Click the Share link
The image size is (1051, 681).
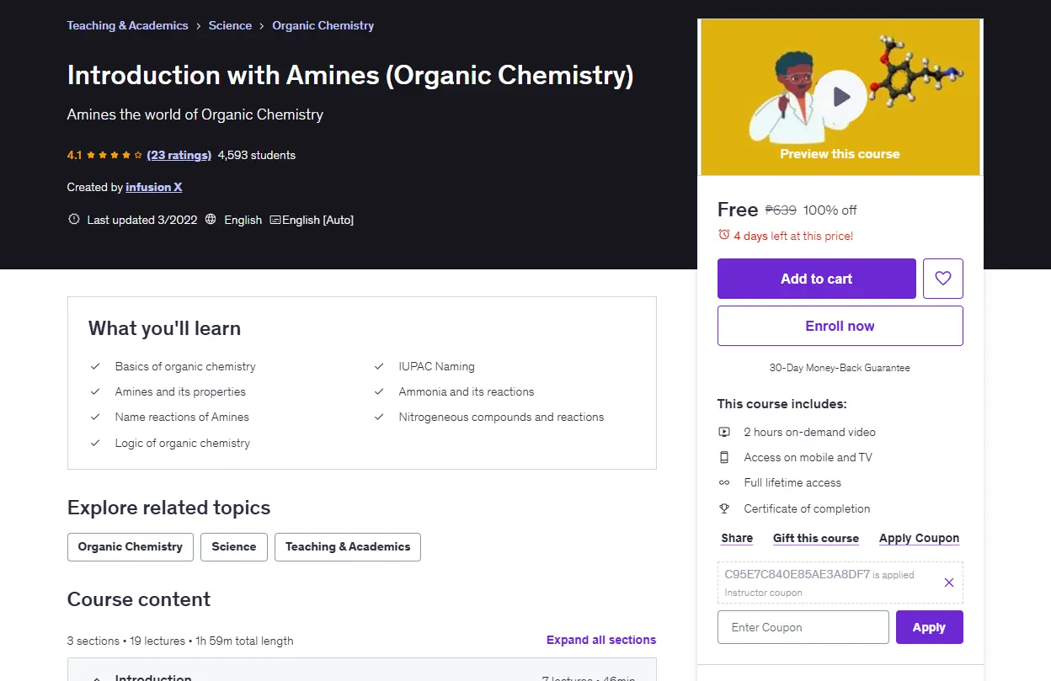[x=737, y=538]
